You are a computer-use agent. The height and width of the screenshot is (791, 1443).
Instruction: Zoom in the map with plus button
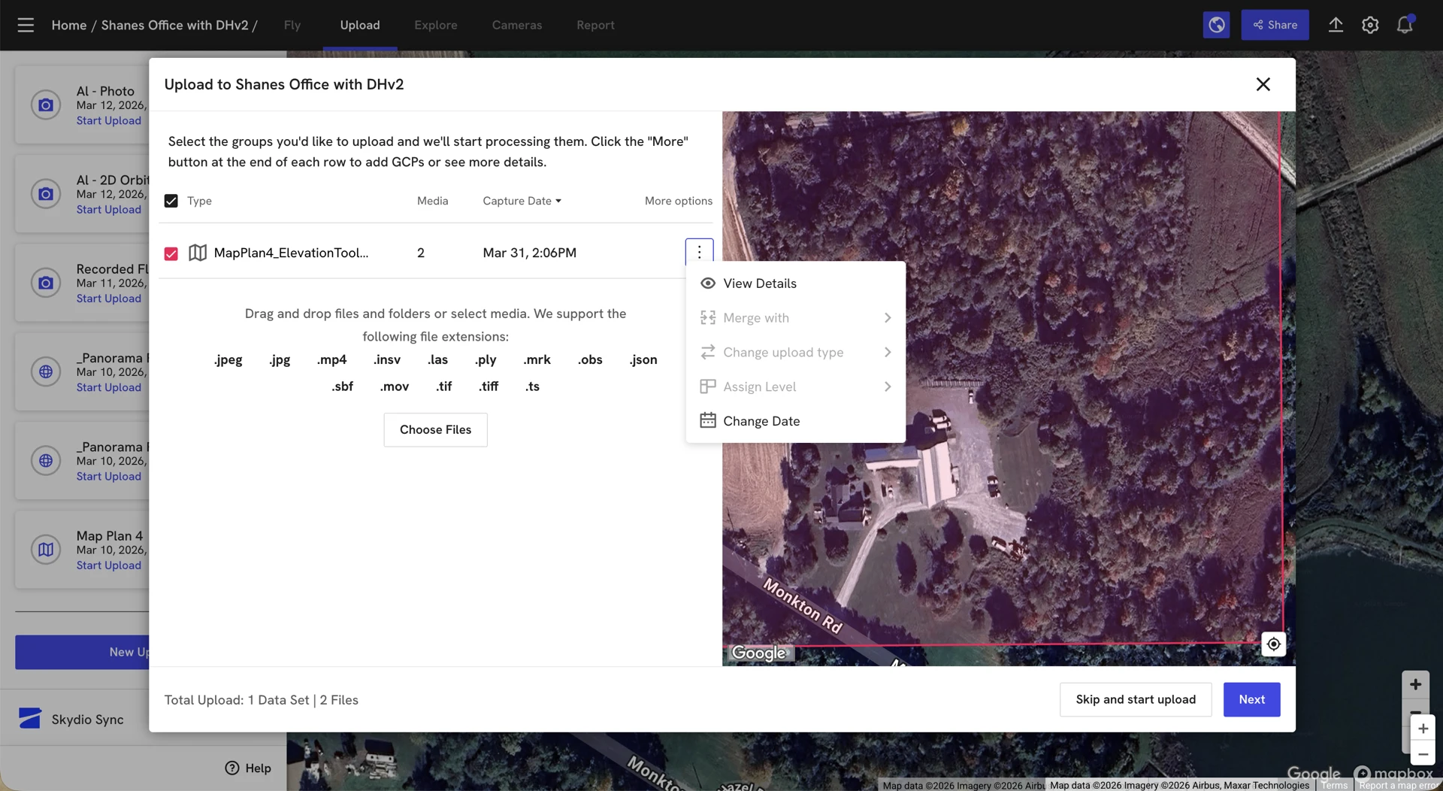(1422, 728)
